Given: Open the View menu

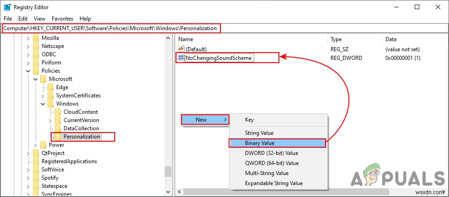Looking at the screenshot, I should (x=39, y=19).
